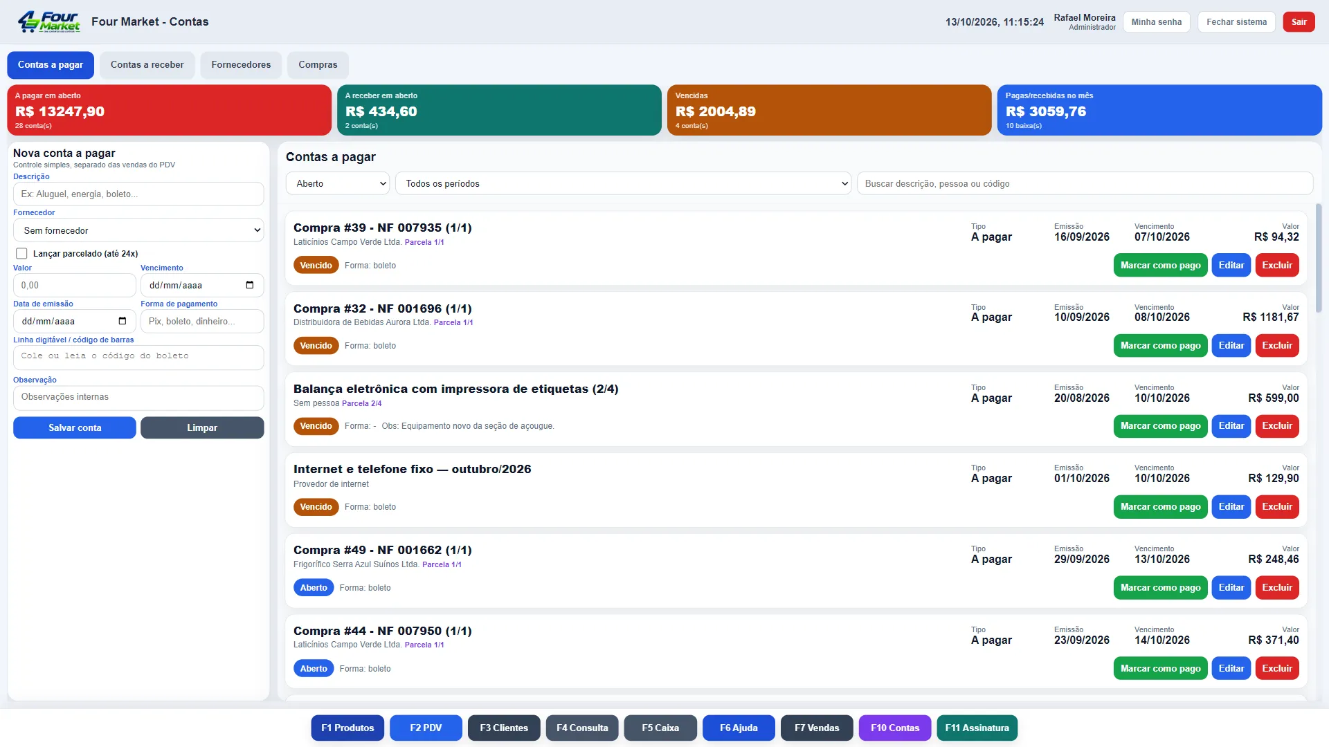Image resolution: width=1329 pixels, height=747 pixels.
Task: Open F7 Vendas
Action: [817, 728]
